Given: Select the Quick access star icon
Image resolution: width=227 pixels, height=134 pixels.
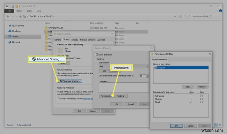Looking at the screenshot, I should tap(10, 25).
